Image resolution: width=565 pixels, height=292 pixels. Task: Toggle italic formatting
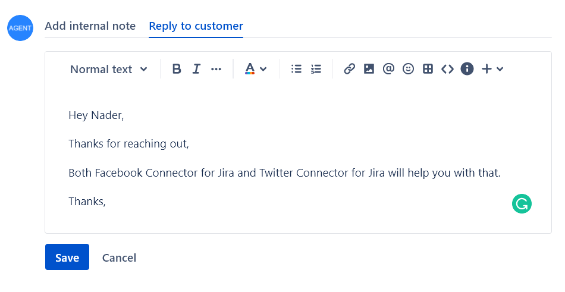(196, 69)
